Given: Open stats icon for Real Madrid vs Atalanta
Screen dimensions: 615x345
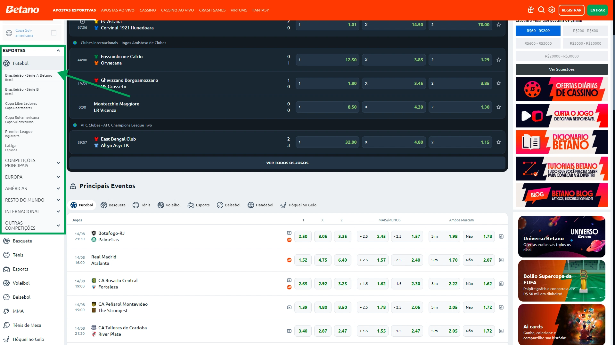Looking at the screenshot, I should pyautogui.click(x=501, y=260).
